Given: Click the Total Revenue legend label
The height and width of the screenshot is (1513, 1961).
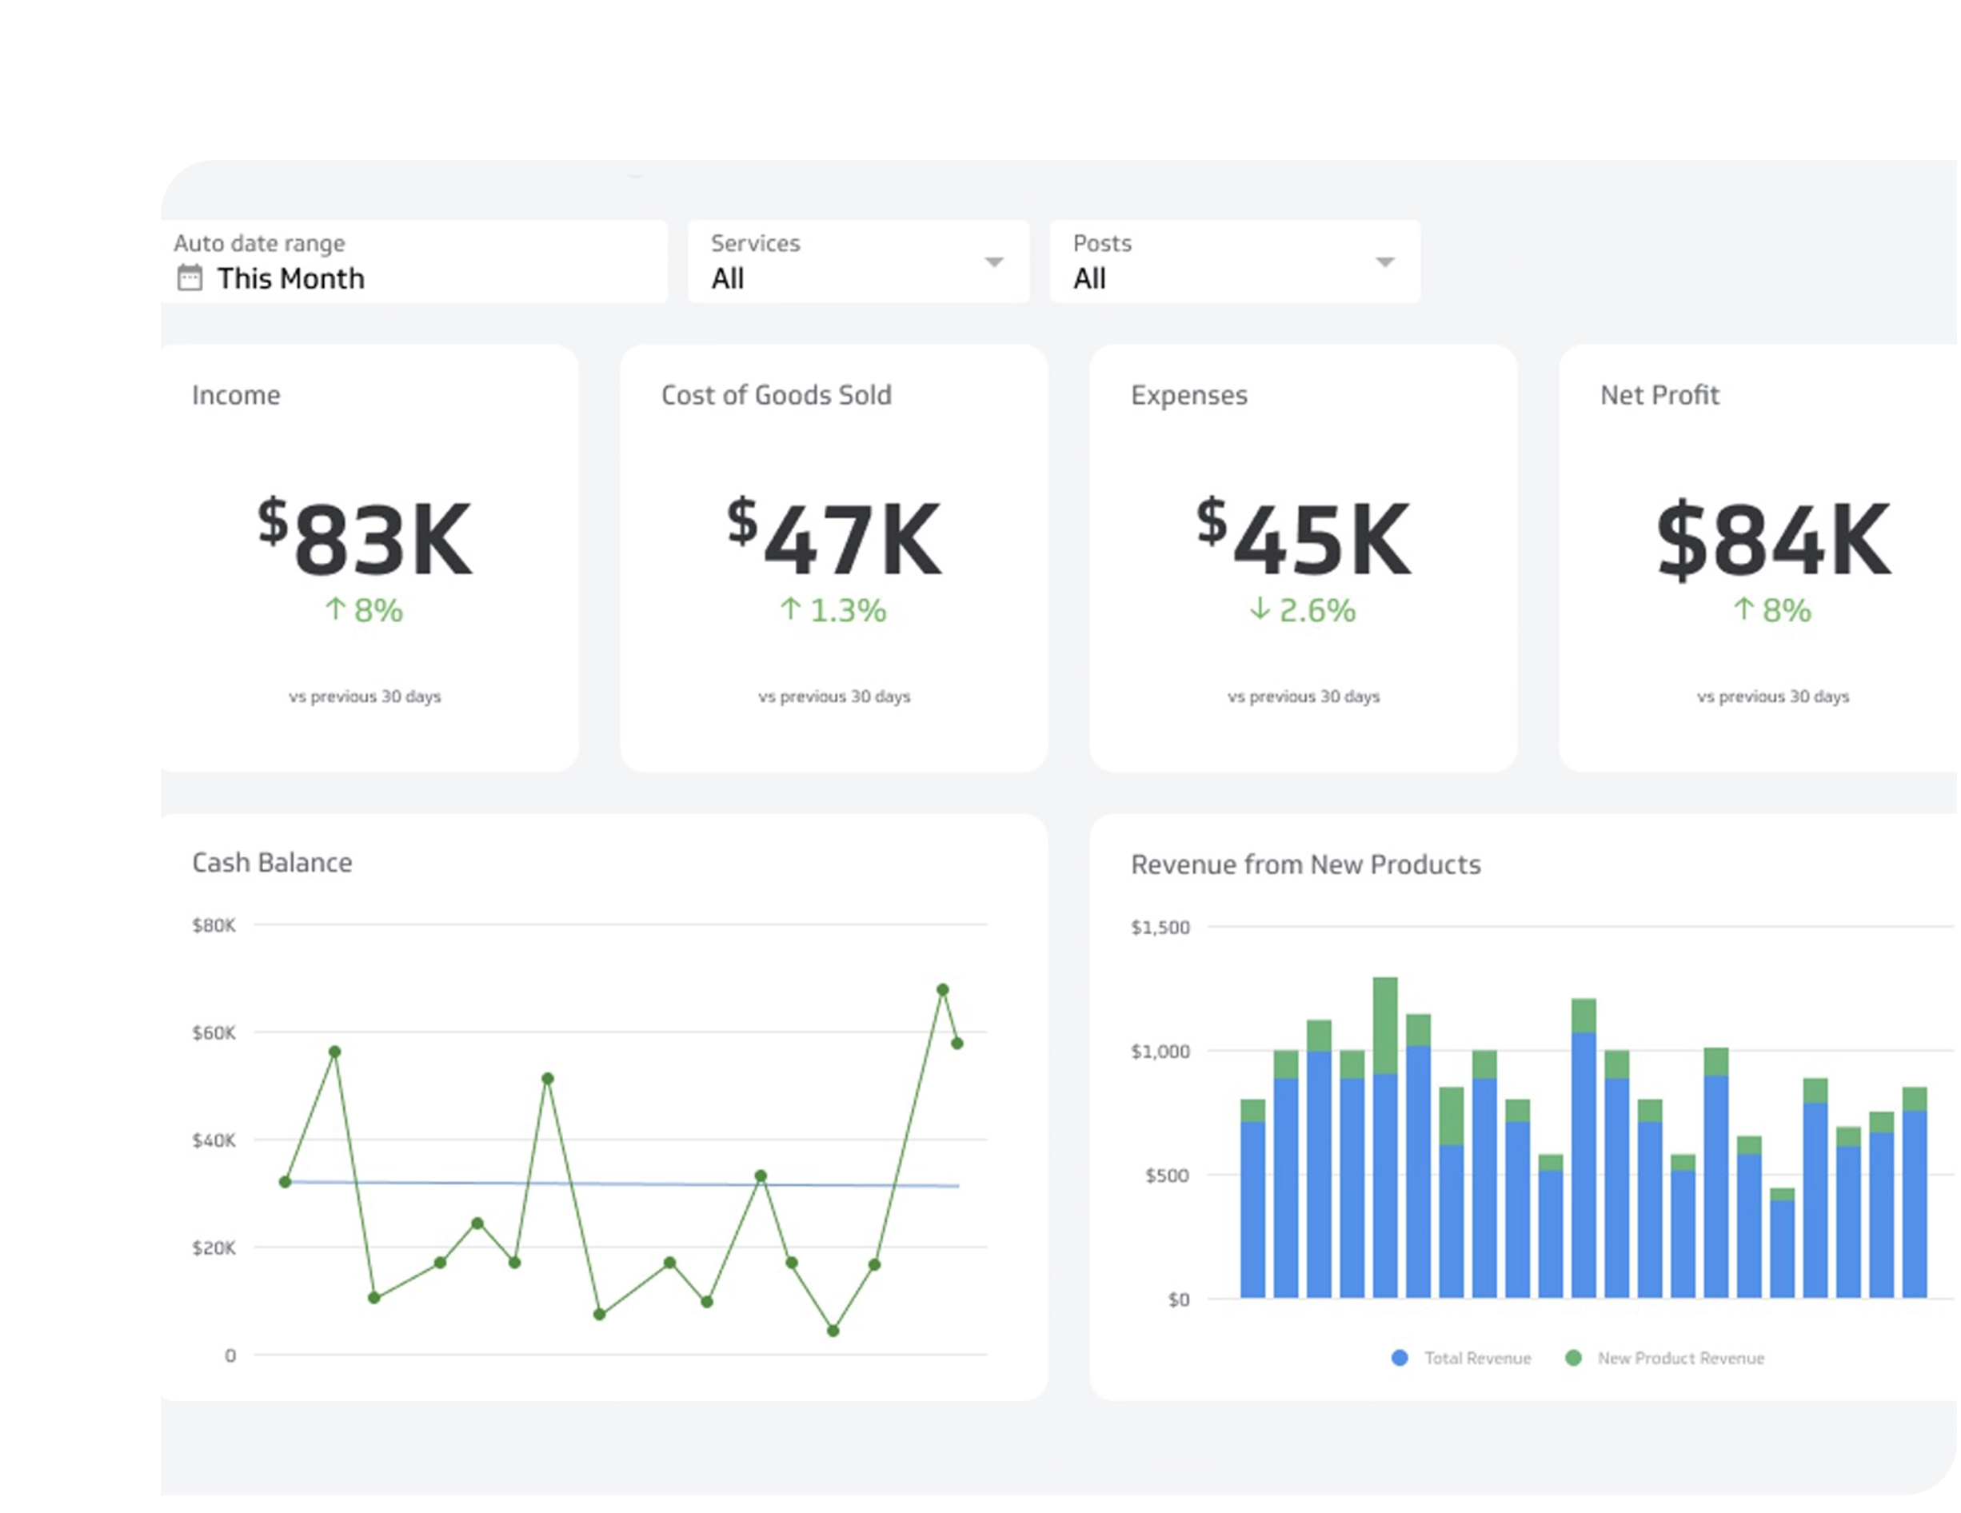Looking at the screenshot, I should coord(1477,1358).
